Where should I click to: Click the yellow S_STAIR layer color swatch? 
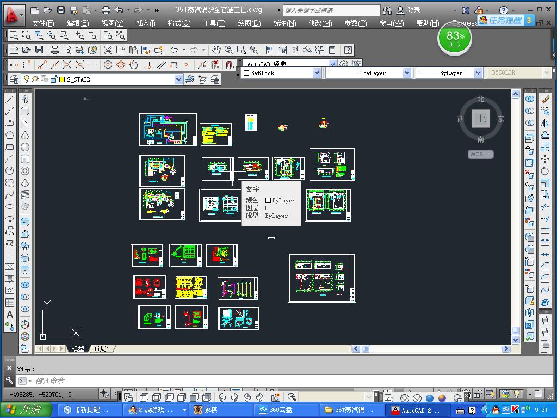(x=62, y=79)
